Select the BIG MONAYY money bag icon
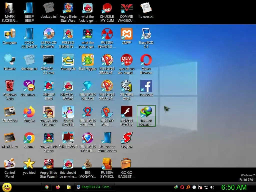 88,168
